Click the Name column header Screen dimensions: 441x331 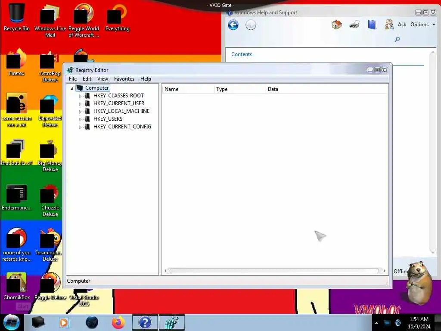(x=188, y=89)
